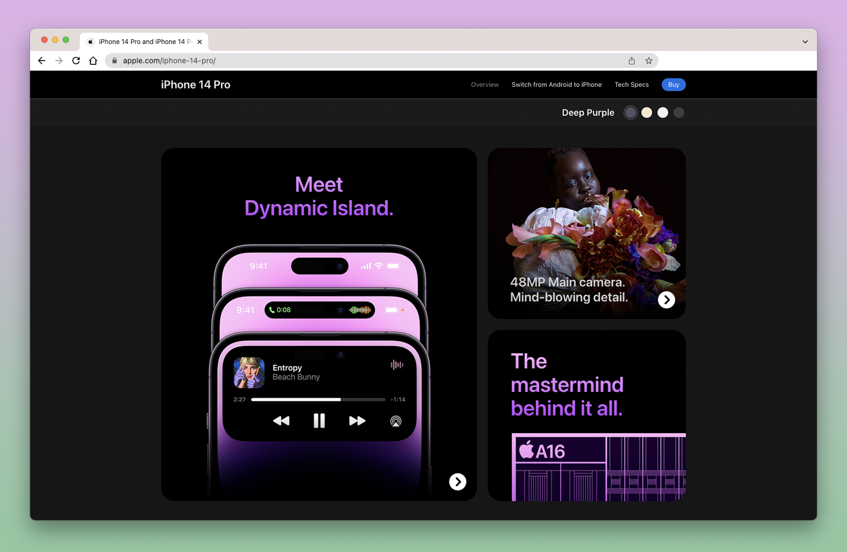Open the Tech Specs page
This screenshot has height=552, width=847.
tap(631, 85)
